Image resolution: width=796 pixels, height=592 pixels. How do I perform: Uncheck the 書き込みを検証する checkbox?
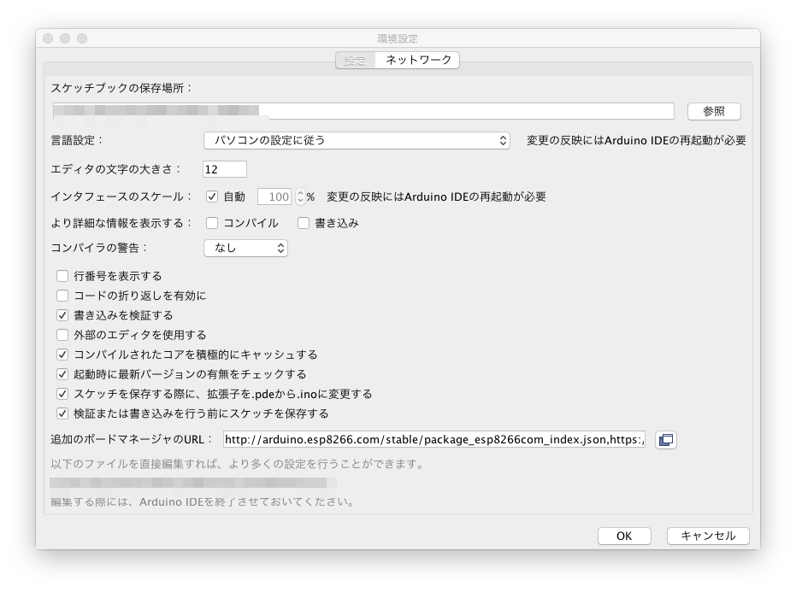[x=62, y=315]
